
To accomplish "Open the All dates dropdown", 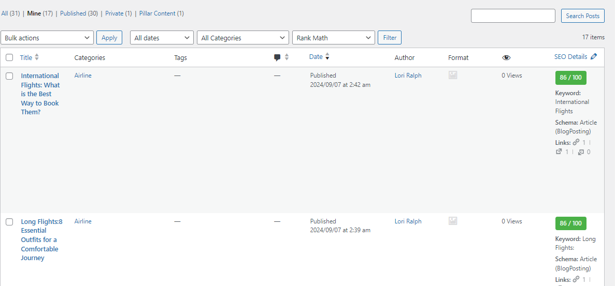I will tap(162, 38).
